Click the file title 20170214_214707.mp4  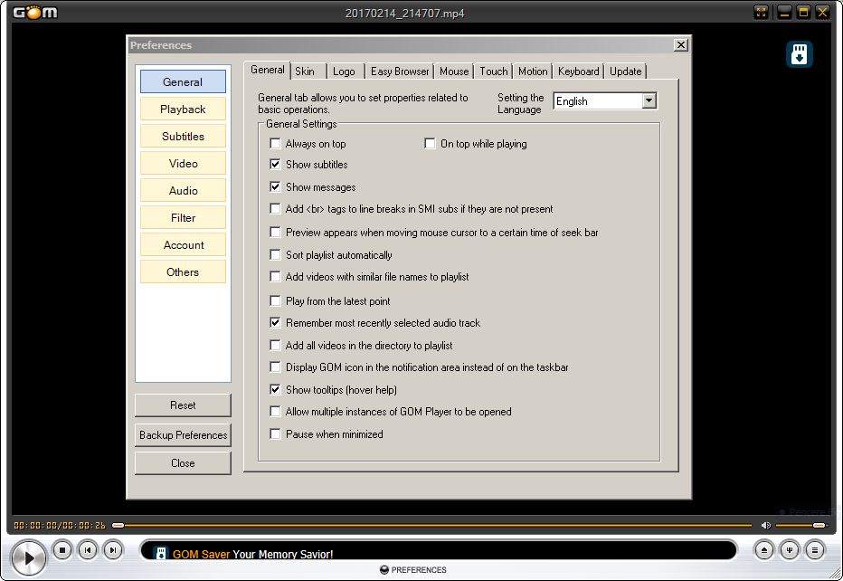[x=405, y=13]
